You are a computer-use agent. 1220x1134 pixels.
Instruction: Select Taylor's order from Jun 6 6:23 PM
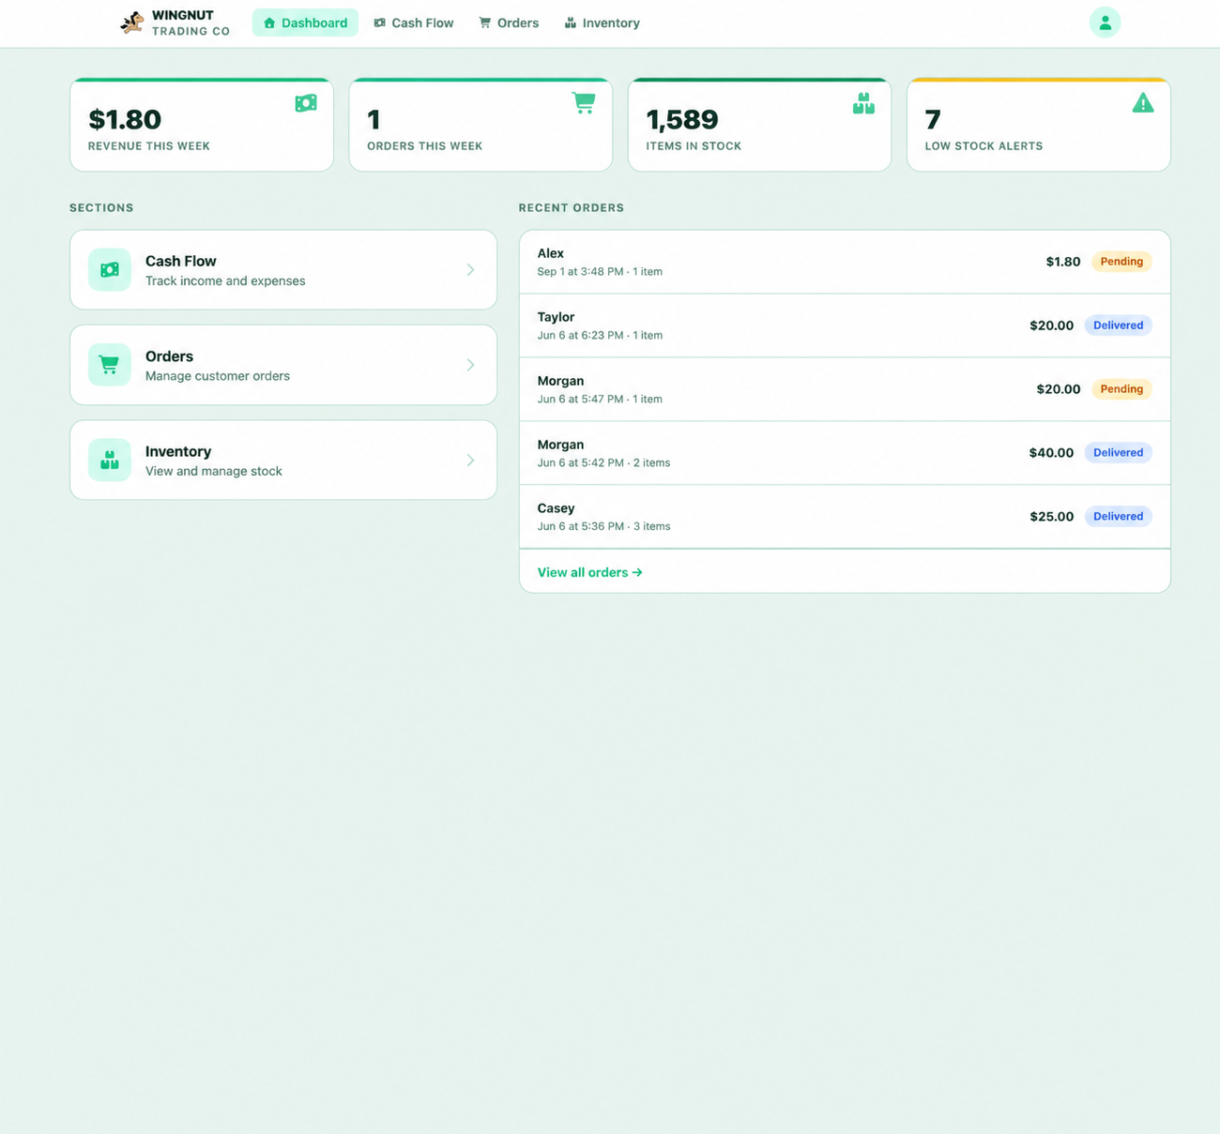pyautogui.click(x=845, y=325)
